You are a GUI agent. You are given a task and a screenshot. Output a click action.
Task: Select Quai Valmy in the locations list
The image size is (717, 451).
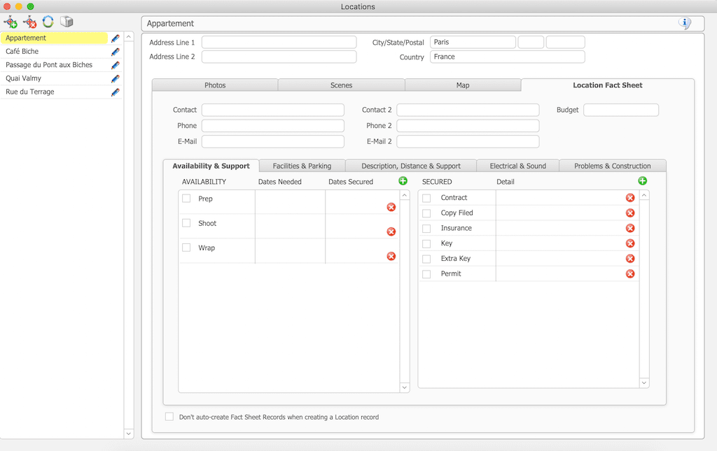24,78
